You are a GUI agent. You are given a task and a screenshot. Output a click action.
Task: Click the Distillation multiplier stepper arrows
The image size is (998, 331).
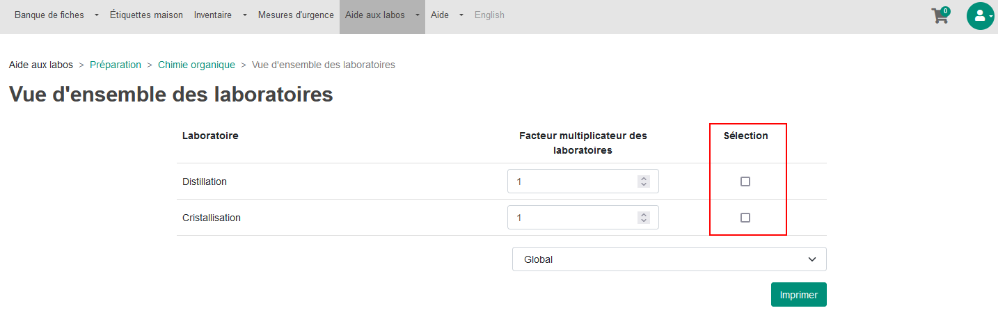click(x=644, y=181)
